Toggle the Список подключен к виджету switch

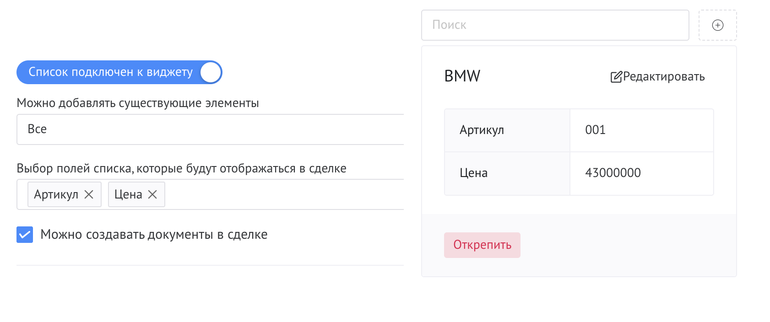point(119,72)
